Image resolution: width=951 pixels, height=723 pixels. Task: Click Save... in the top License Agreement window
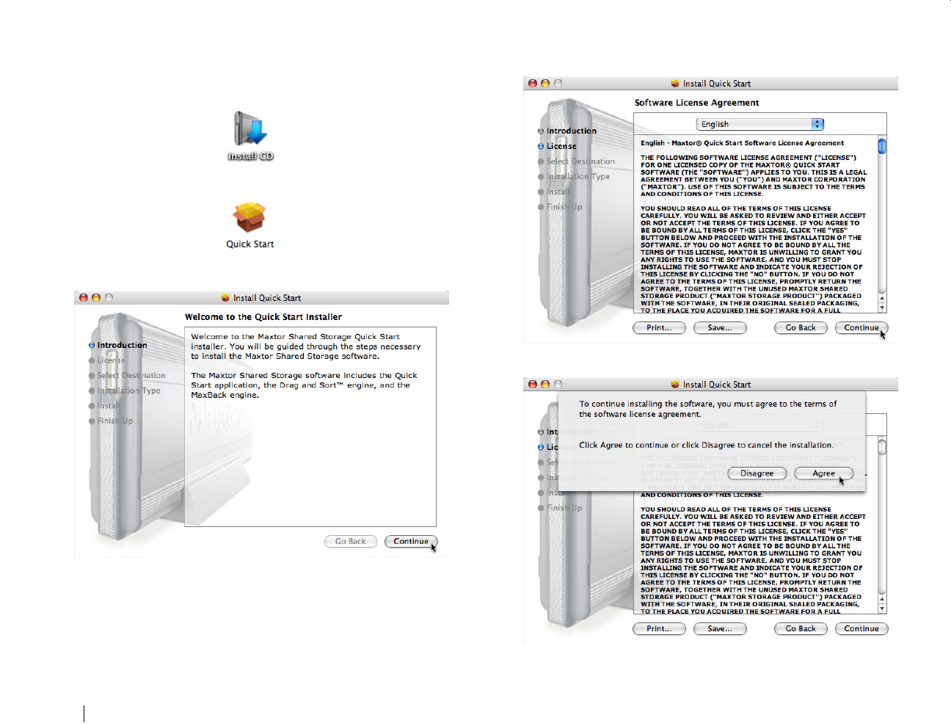pyautogui.click(x=720, y=328)
